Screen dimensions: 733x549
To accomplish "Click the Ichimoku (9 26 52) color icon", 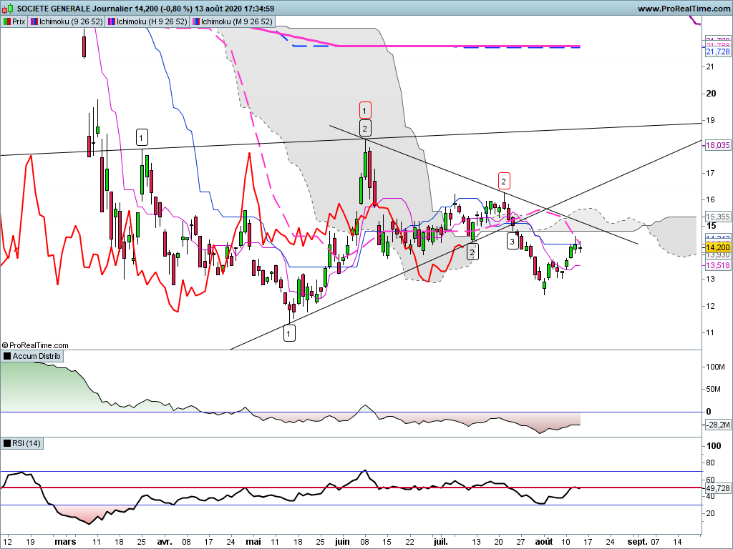I will tap(34, 22).
